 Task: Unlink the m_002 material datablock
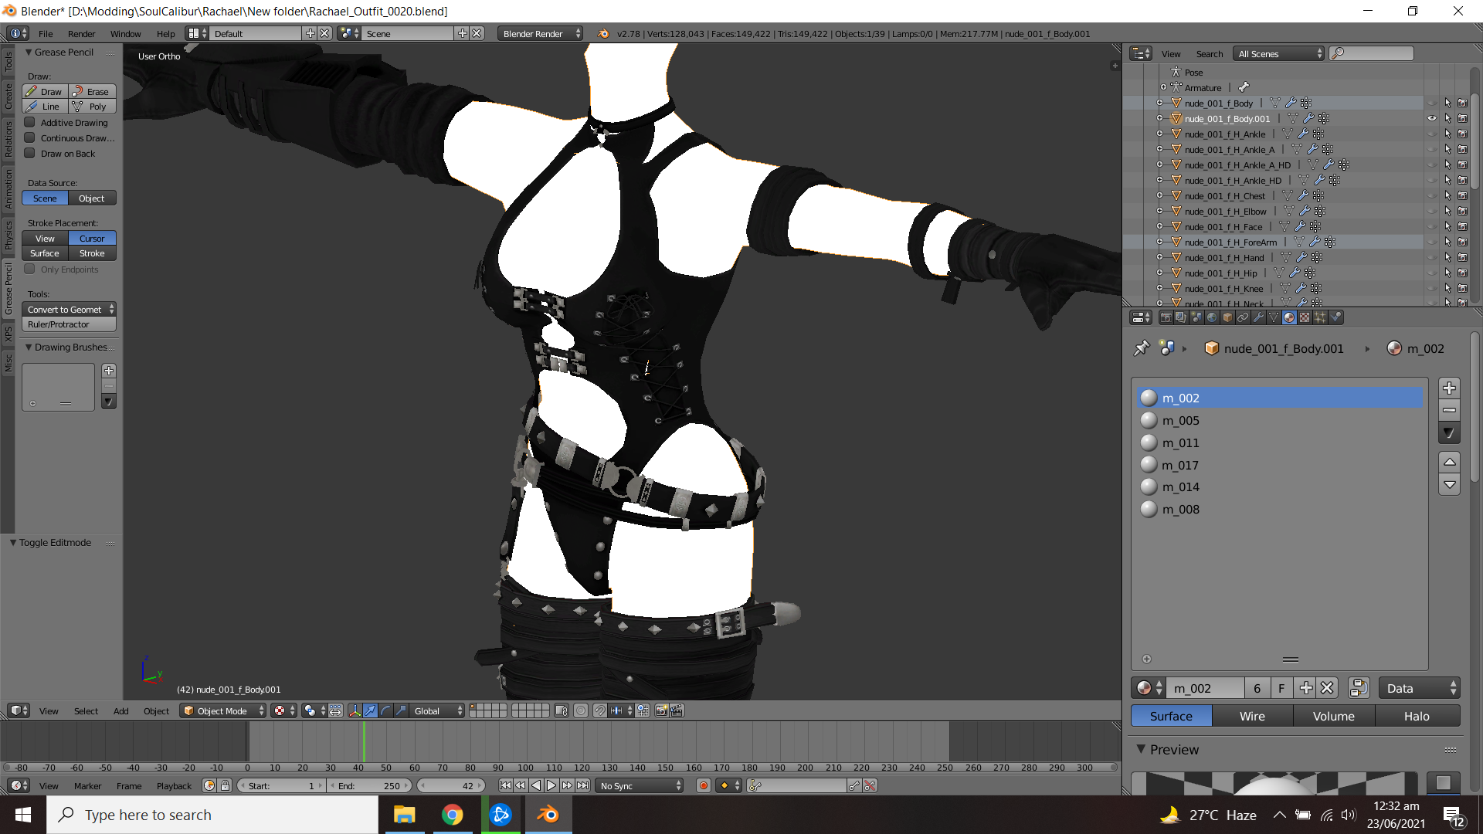coord(1327,688)
